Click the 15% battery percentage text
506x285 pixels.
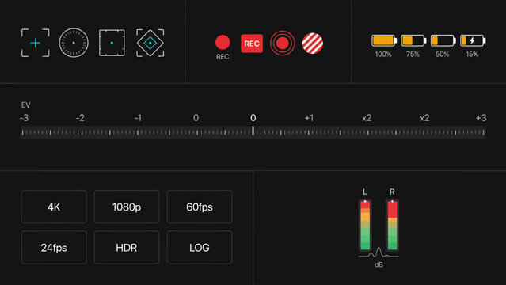coord(472,55)
